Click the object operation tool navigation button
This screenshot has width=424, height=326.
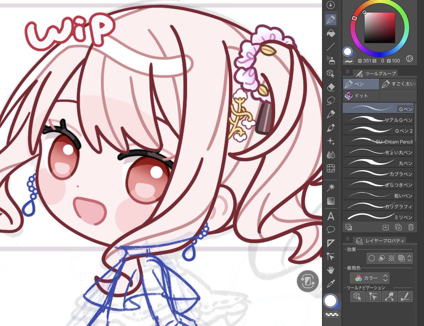pos(358,296)
